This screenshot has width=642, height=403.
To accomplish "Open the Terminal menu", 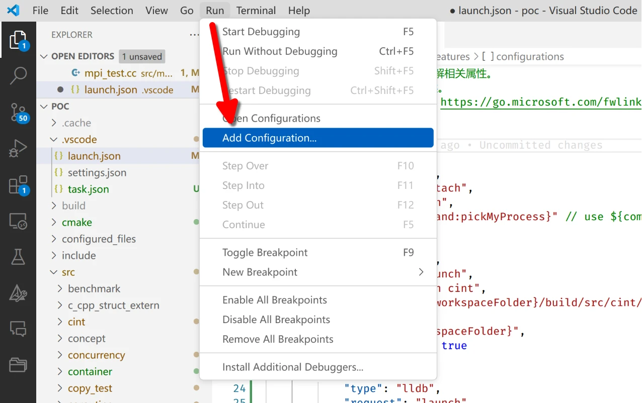I will [x=256, y=10].
